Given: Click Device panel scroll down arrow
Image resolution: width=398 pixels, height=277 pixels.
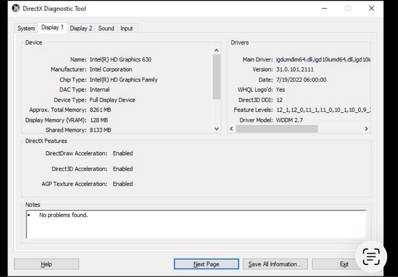Looking at the screenshot, I should (217, 129).
